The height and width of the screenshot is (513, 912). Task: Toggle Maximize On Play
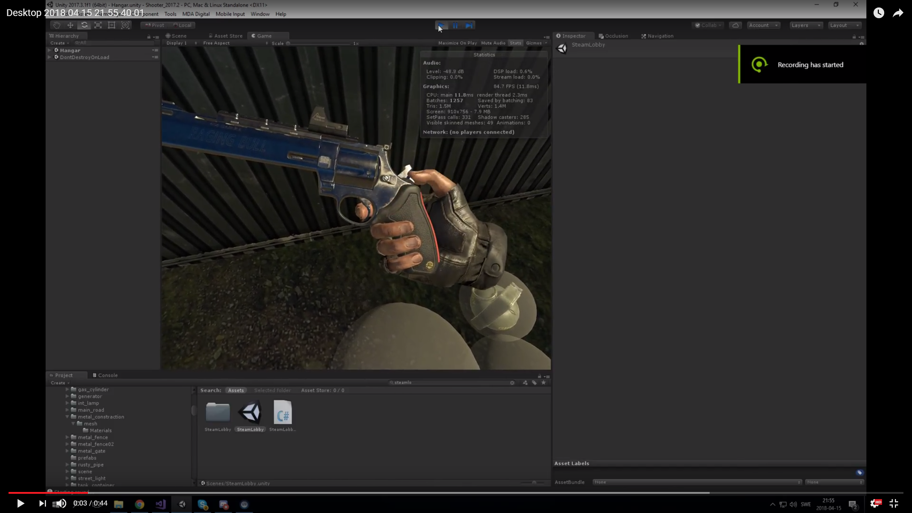[457, 43]
